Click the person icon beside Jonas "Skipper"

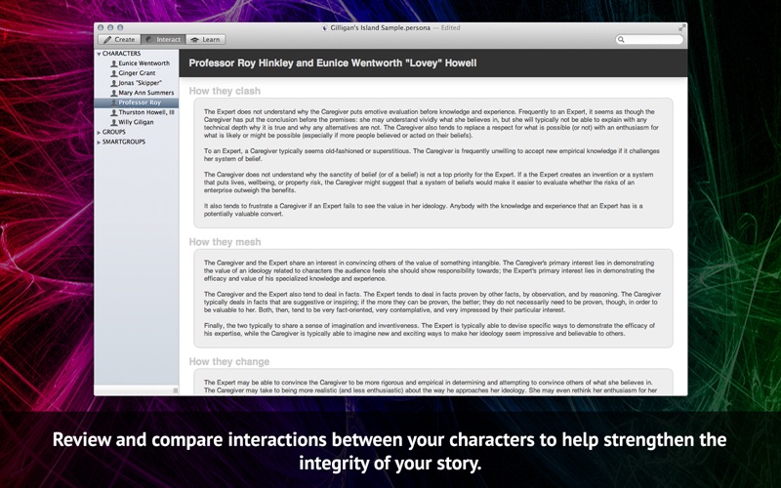click(114, 83)
